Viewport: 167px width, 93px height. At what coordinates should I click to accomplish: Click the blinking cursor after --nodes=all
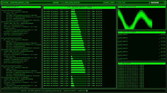coord(87,91)
